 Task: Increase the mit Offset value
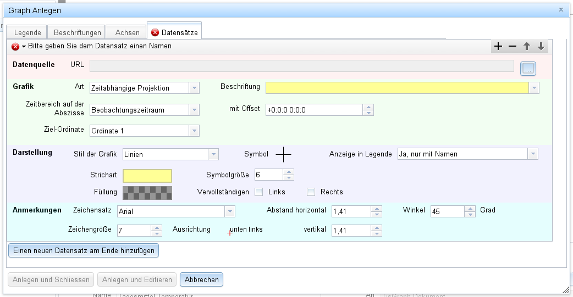point(368,107)
